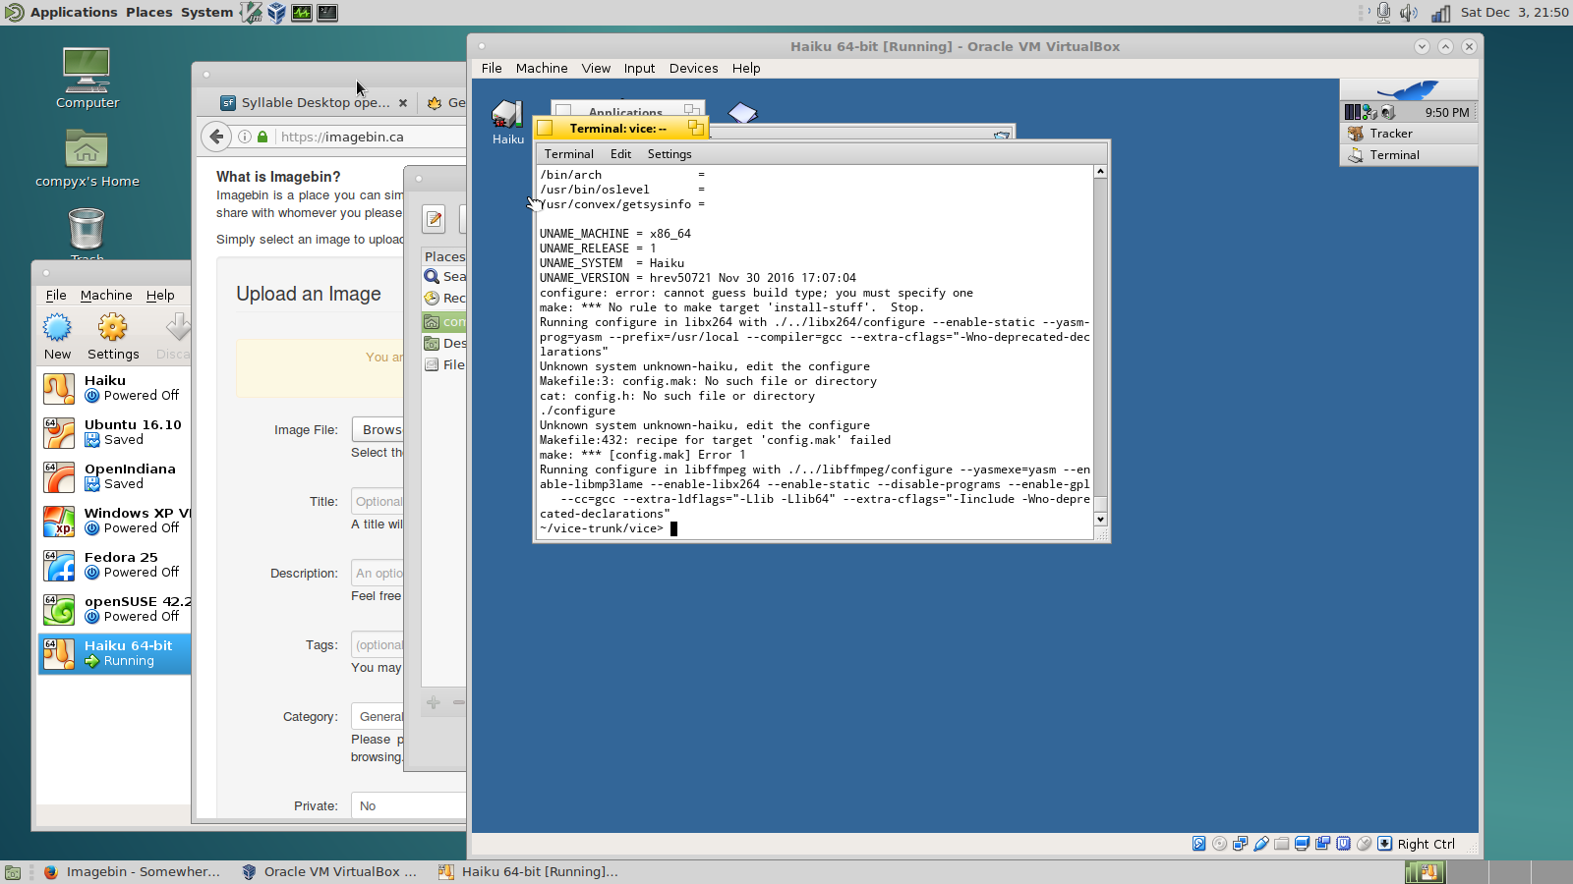
Task: Click the mouse integration icon in VM status bar
Action: (x=1364, y=844)
